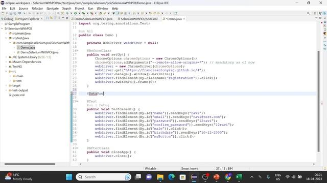Click the editor vertical scrollbar
327x183 pixels.
coord(318,101)
